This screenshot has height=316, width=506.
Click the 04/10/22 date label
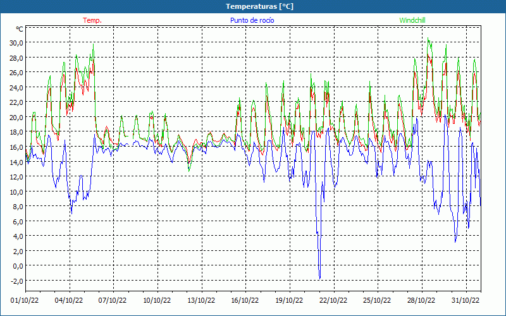tap(69, 301)
